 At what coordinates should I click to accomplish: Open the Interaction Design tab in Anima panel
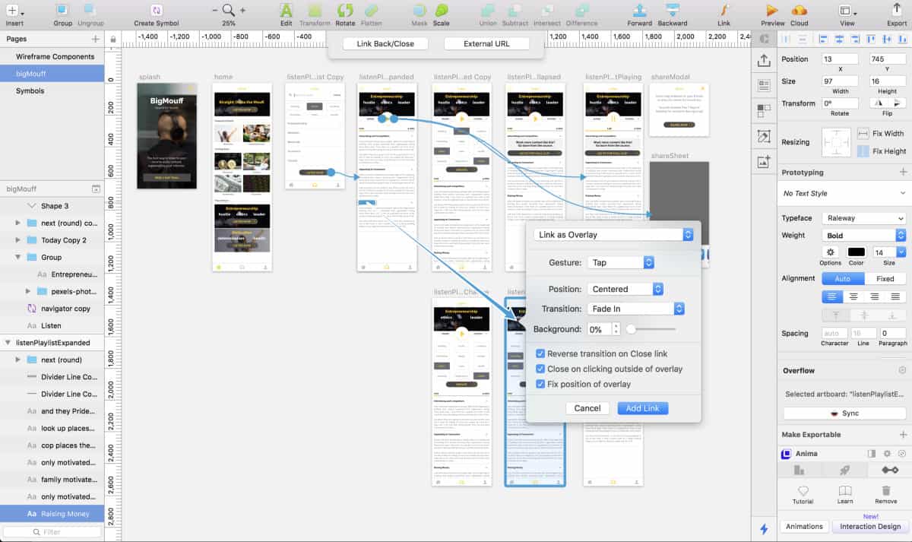pyautogui.click(x=869, y=526)
